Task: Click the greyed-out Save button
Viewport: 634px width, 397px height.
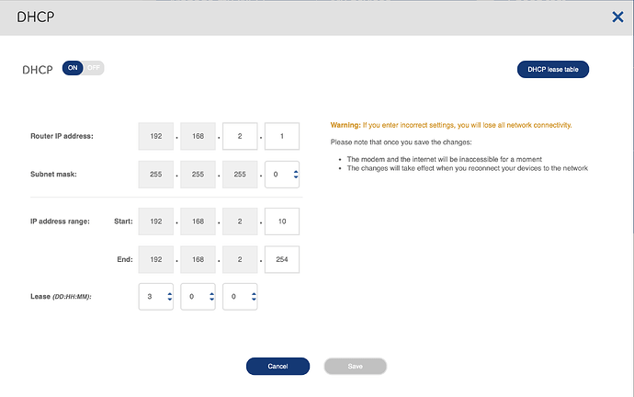Action: (355, 367)
